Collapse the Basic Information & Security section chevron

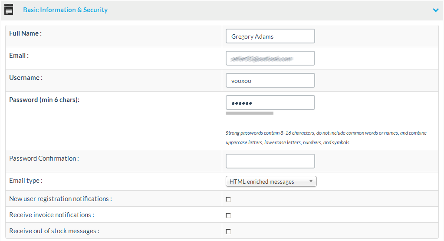pyautogui.click(x=436, y=10)
